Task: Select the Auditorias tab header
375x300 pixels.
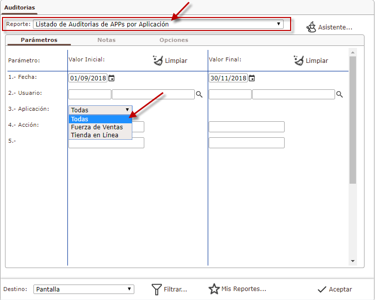Action: (x=19, y=7)
